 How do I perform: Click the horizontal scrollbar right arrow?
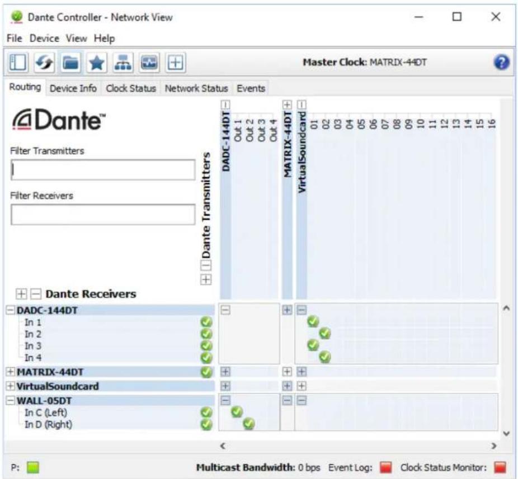click(x=493, y=446)
